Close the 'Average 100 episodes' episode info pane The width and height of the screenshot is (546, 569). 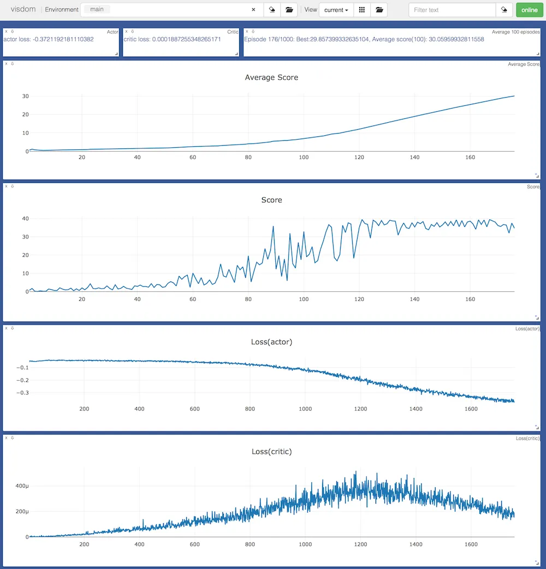click(247, 31)
